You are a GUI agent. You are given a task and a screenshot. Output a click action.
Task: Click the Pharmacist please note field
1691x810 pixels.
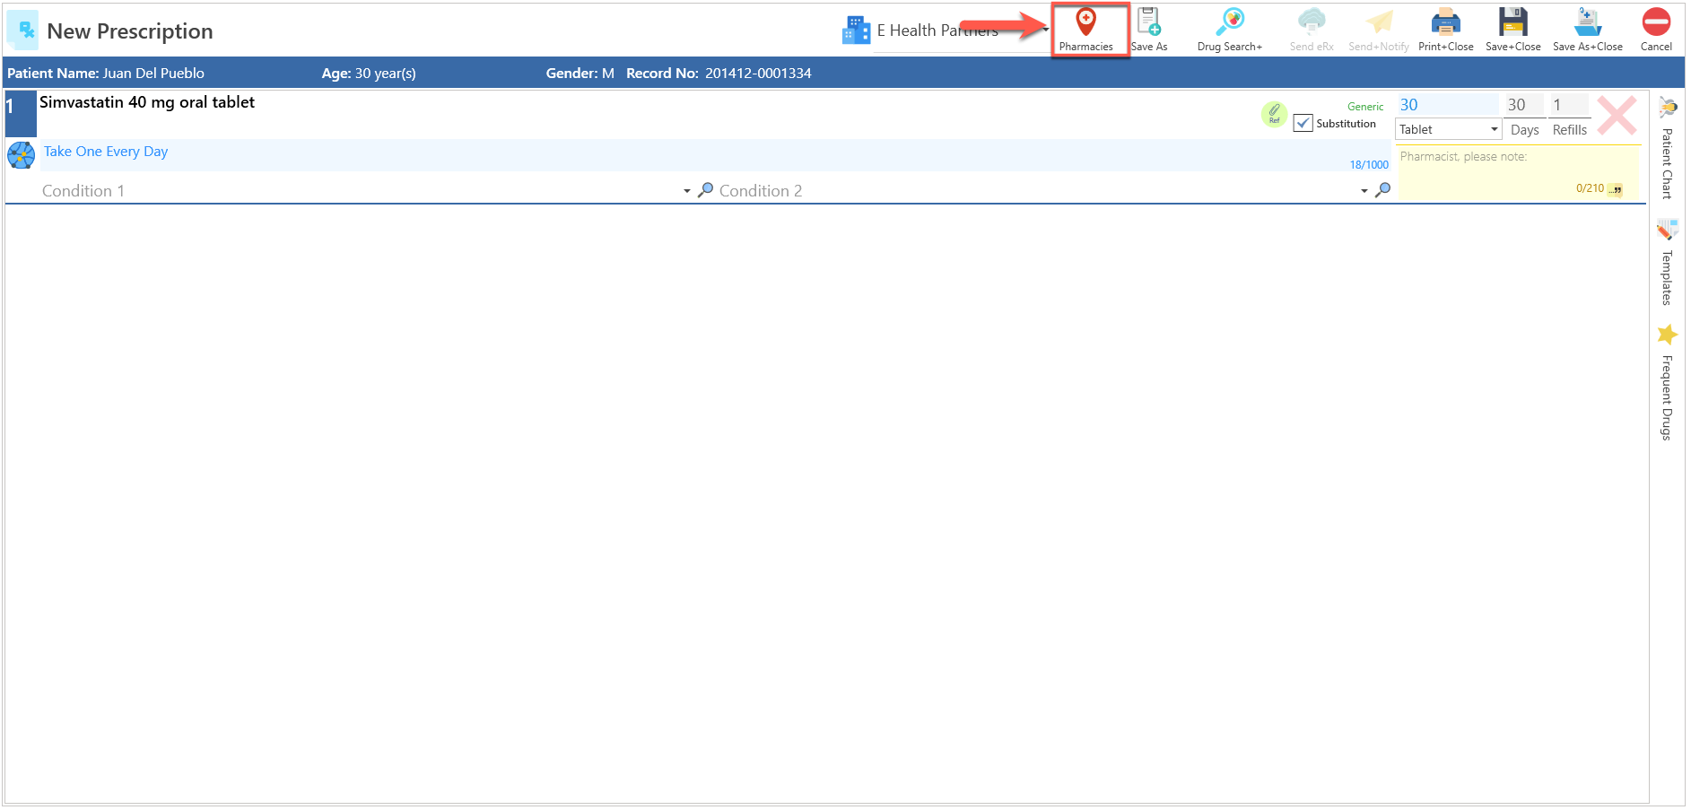click(x=1519, y=172)
